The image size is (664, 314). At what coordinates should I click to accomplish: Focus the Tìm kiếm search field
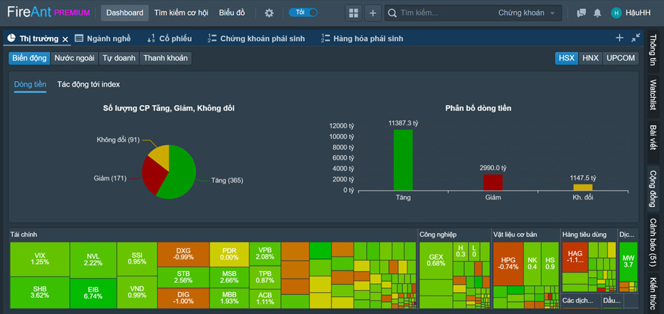click(x=443, y=13)
